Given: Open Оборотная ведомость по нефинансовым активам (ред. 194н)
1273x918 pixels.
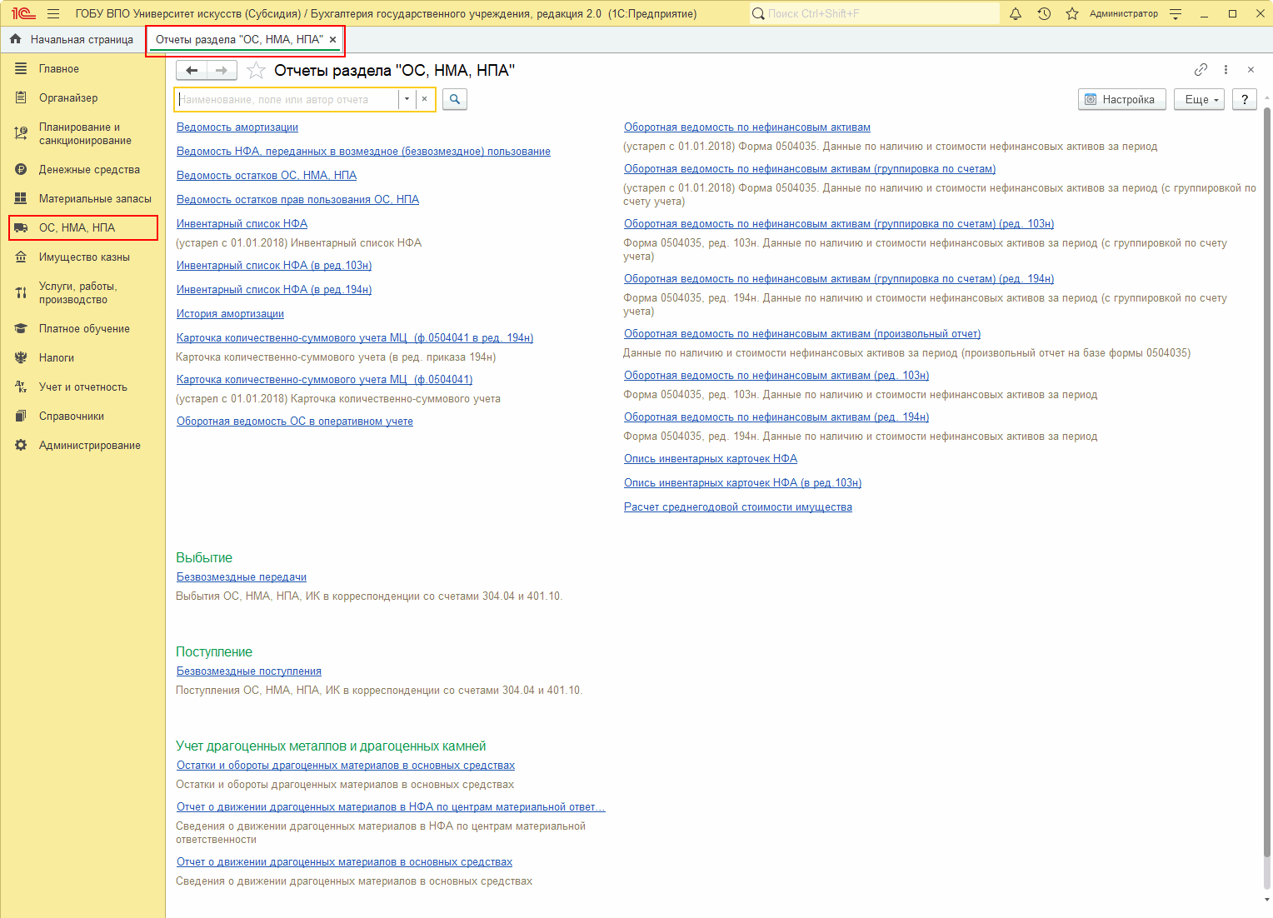Looking at the screenshot, I should pos(776,417).
